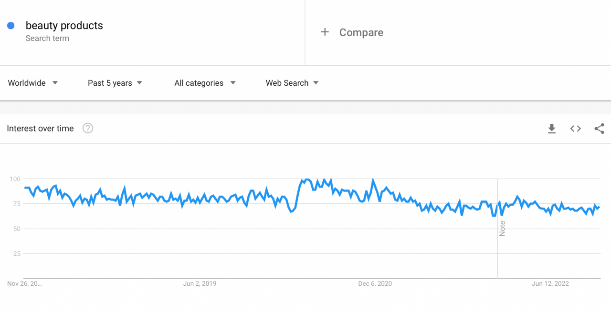
Task: Download the interest over time data
Action: click(x=552, y=129)
